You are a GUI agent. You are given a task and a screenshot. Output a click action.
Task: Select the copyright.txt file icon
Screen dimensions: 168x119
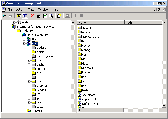[x=80, y=99]
